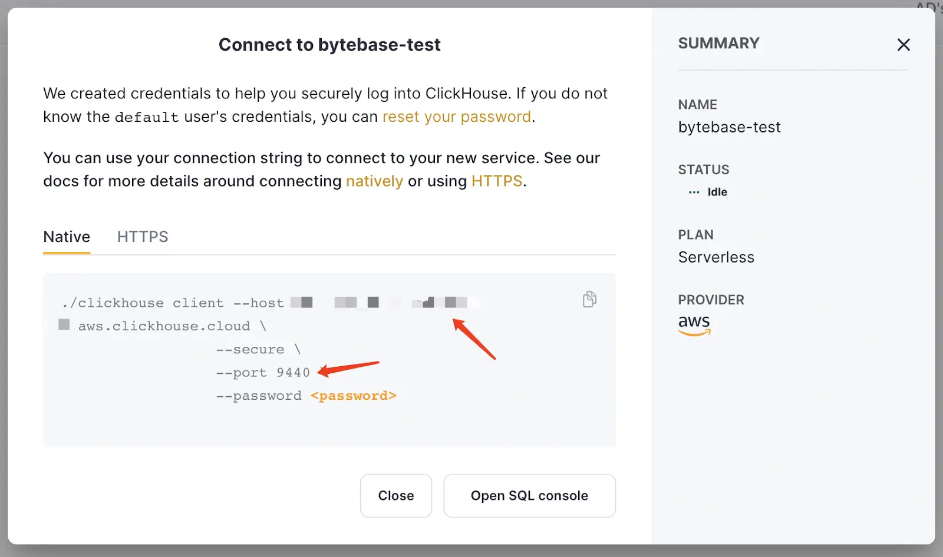Click the Close button

tap(396, 496)
